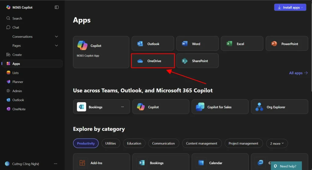Open the Copilot for Sales card
This screenshot has height=170, width=312.
(220, 107)
